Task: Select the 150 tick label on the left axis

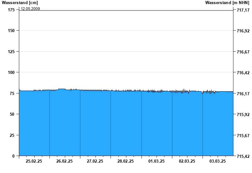Action: coord(11,31)
